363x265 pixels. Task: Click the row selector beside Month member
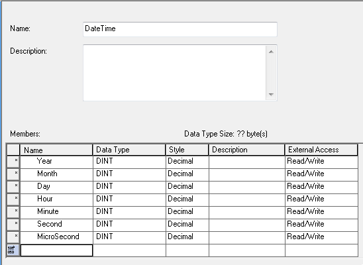pyautogui.click(x=13, y=174)
